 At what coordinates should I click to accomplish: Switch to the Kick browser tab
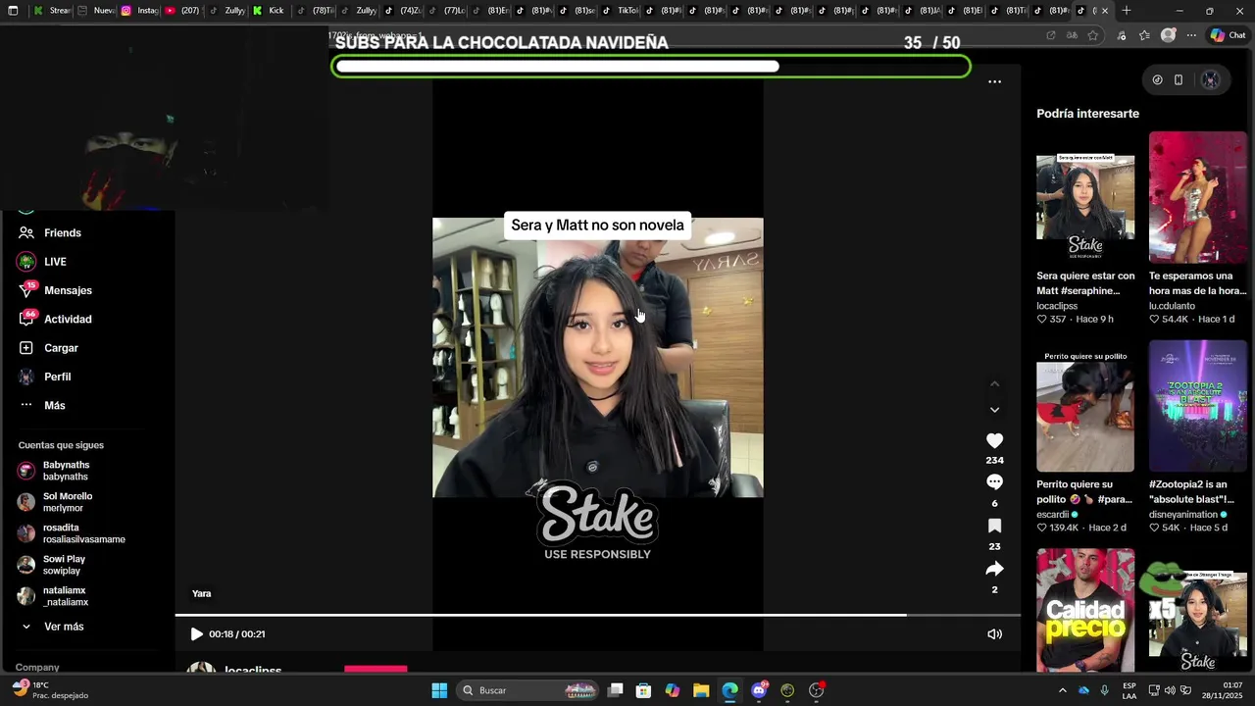tap(270, 11)
